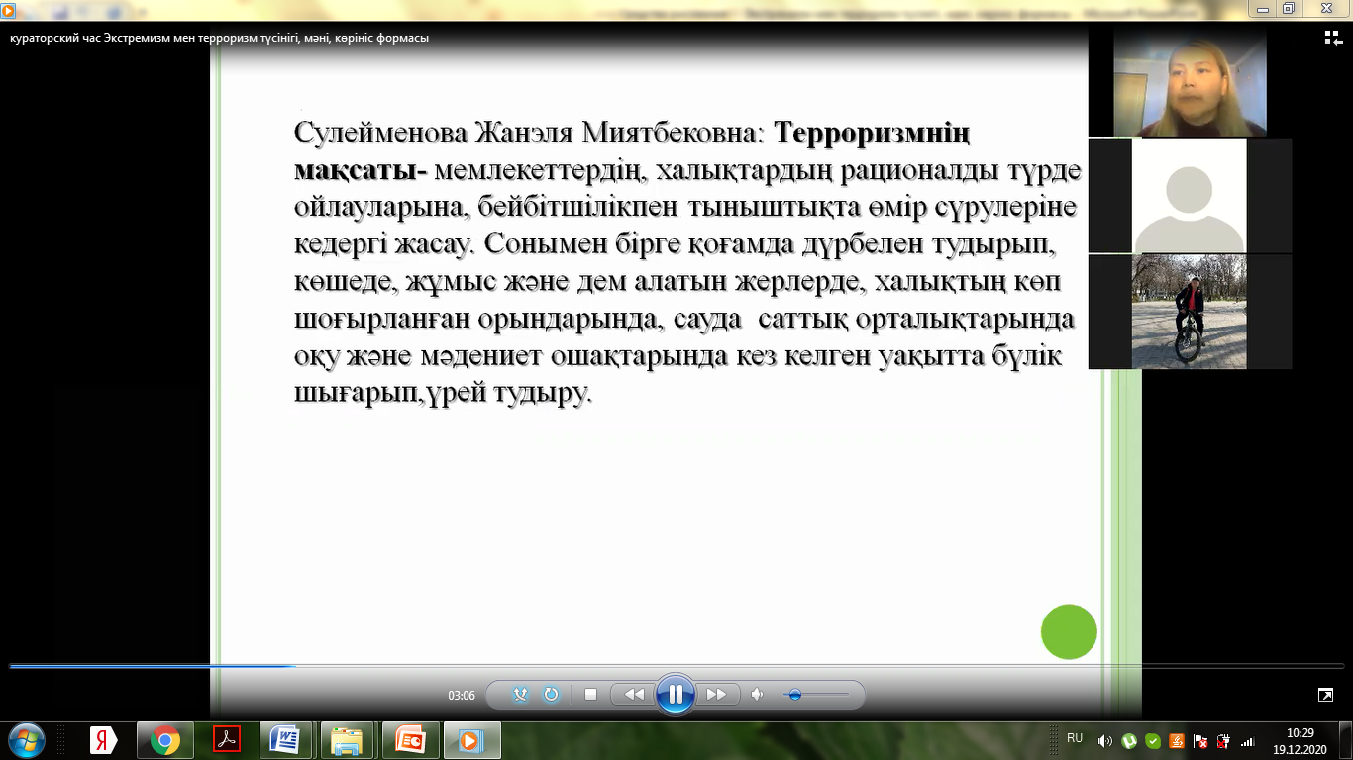Open Action Center flag icon
Viewport: 1353px width, 760px height.
[1200, 741]
